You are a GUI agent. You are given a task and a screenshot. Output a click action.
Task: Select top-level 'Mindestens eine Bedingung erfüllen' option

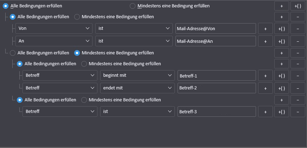coord(133,6)
